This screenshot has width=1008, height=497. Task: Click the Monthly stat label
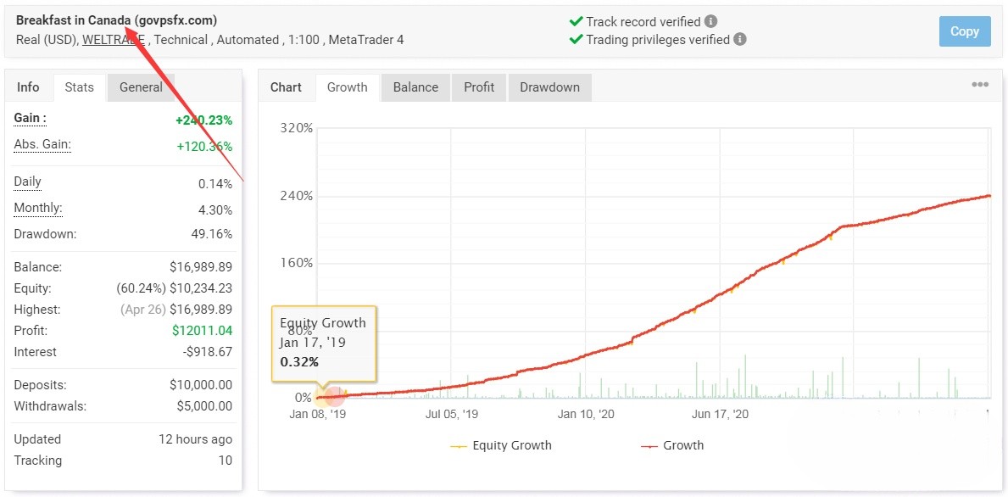pos(38,209)
